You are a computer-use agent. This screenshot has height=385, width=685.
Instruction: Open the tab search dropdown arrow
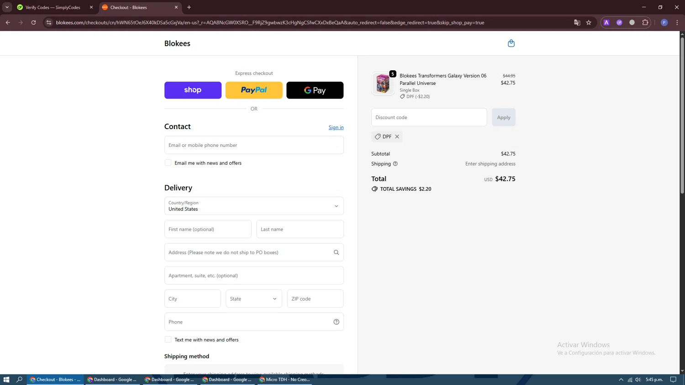[x=7, y=7]
